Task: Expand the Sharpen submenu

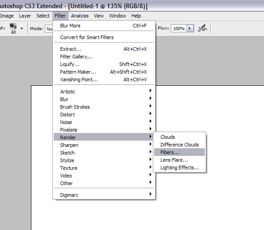Action: click(104, 145)
